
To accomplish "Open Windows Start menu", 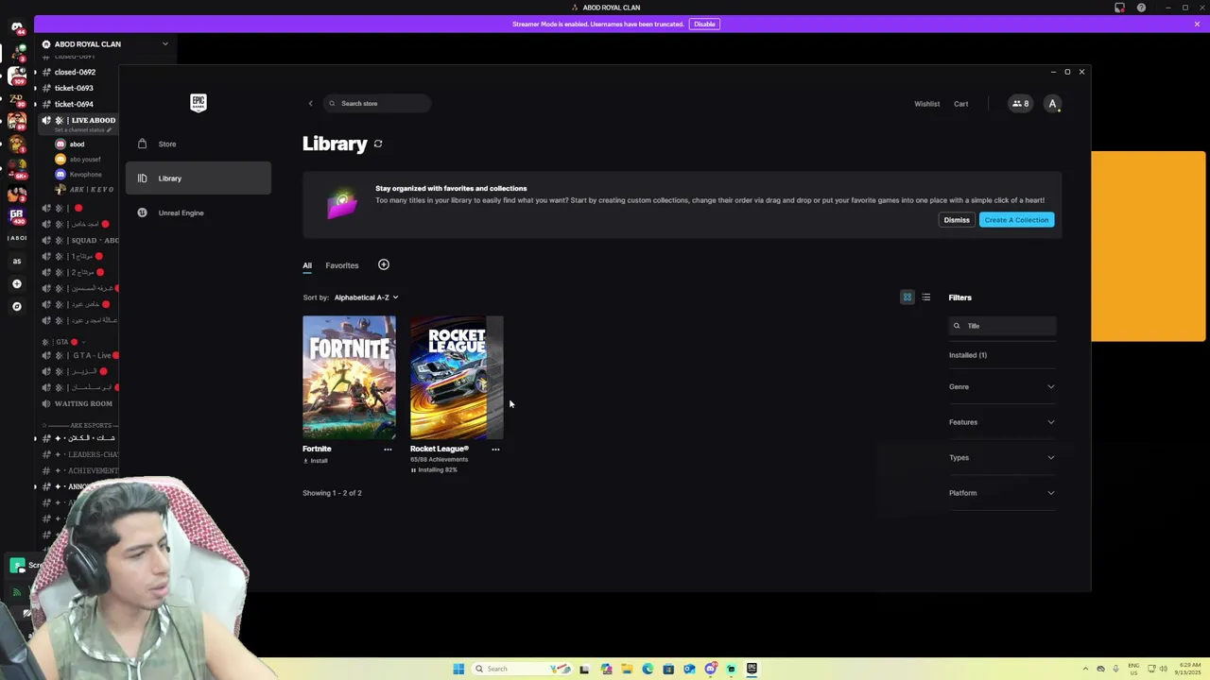I will (x=458, y=669).
